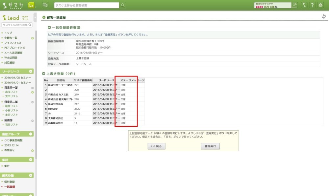
Task: Collapse the 営業第一部 group
Action: tap(32, 88)
